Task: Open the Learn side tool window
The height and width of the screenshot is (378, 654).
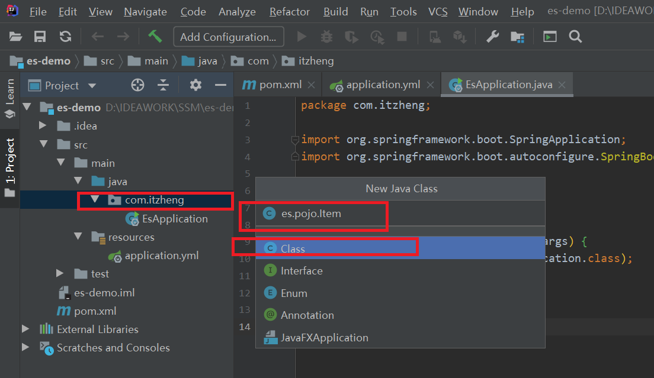Action: pos(9,98)
